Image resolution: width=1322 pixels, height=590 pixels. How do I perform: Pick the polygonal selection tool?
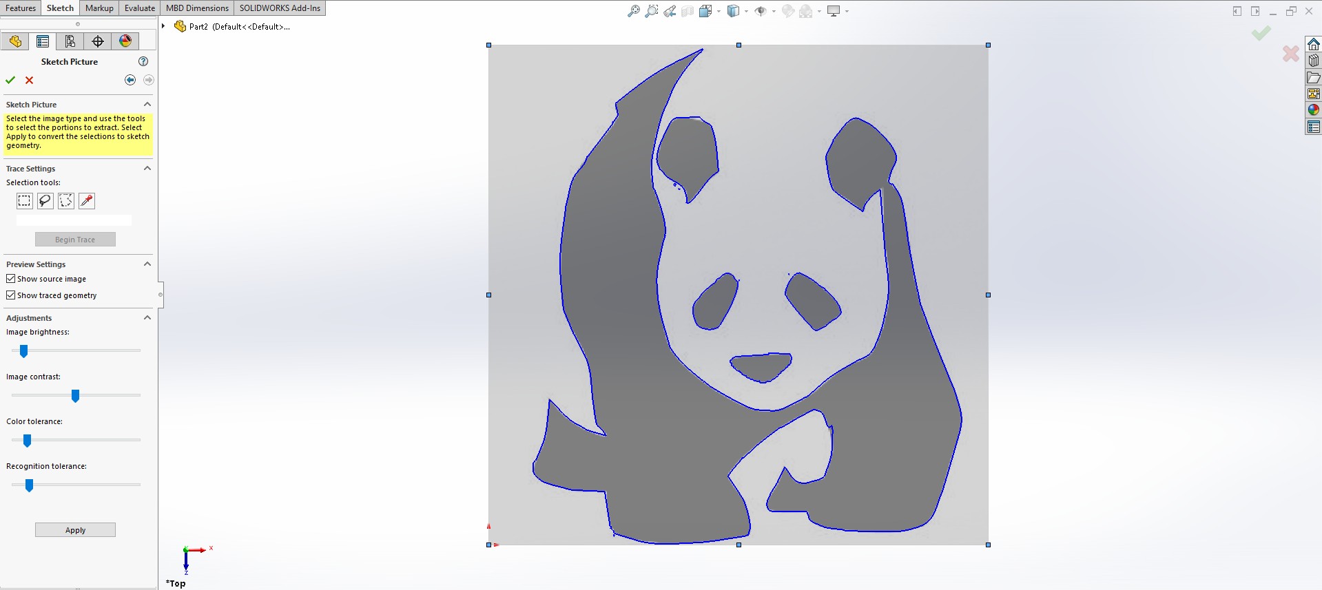click(66, 201)
